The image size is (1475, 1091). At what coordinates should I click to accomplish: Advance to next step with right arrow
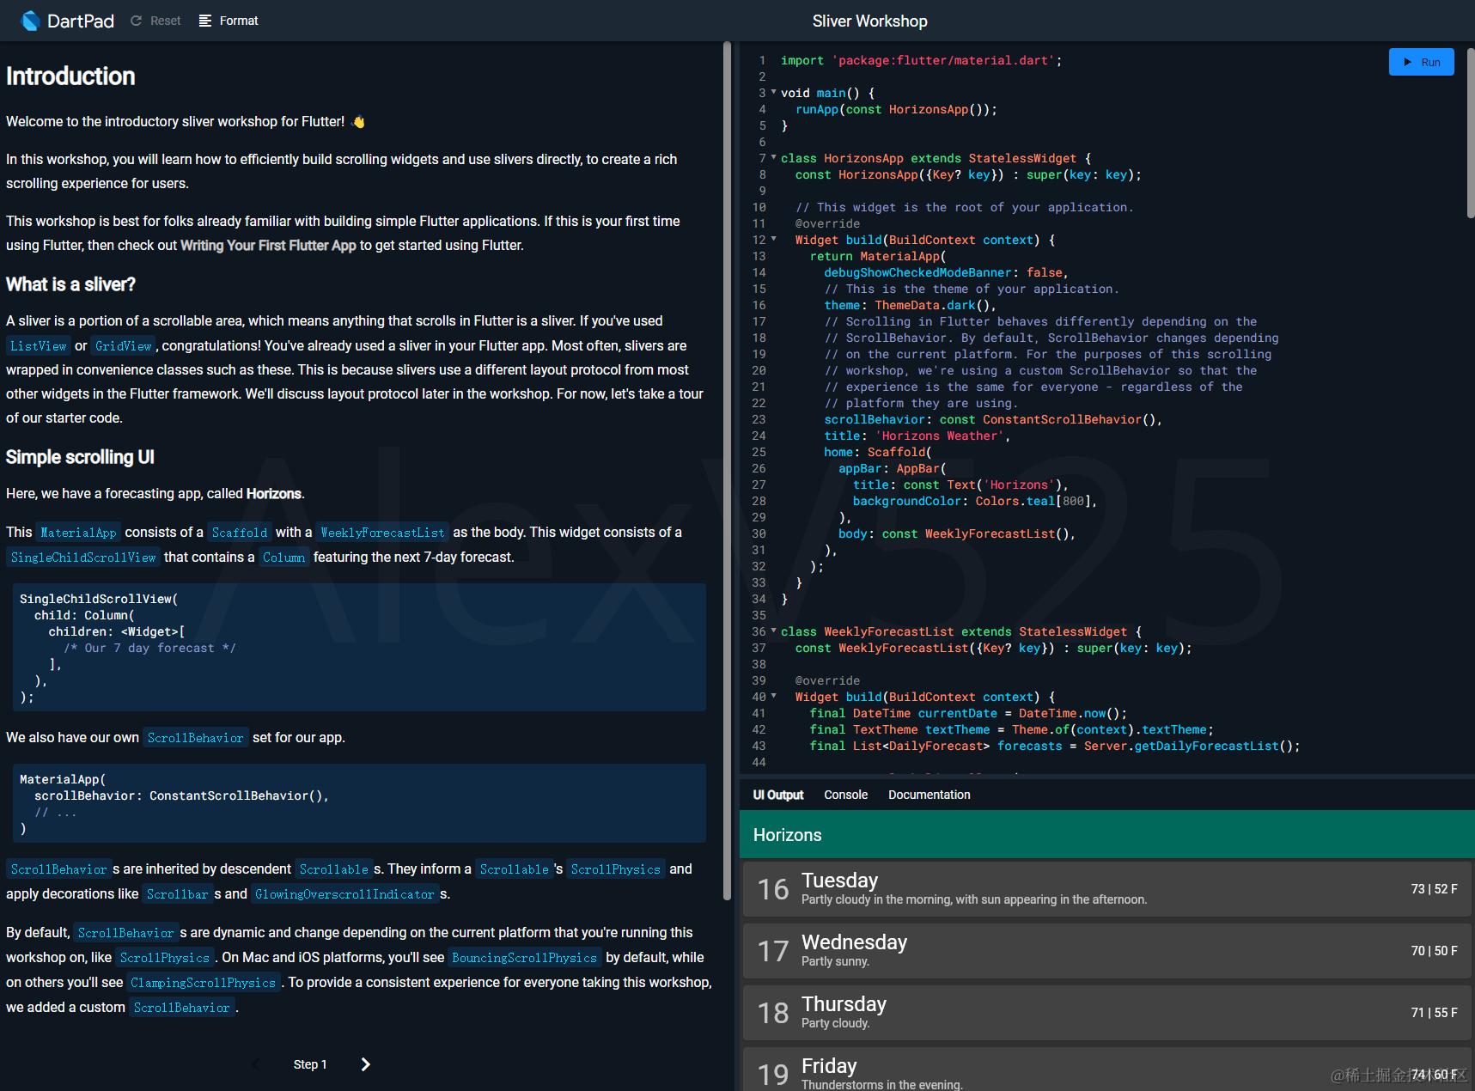click(x=365, y=1064)
